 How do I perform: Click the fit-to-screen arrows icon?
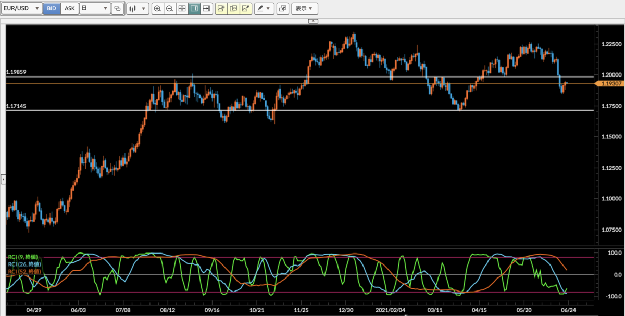pos(181,8)
